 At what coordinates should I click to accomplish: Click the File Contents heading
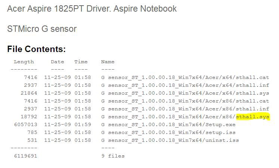[x=37, y=49]
